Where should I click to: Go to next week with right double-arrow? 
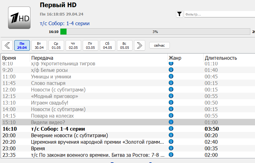tap(140, 45)
